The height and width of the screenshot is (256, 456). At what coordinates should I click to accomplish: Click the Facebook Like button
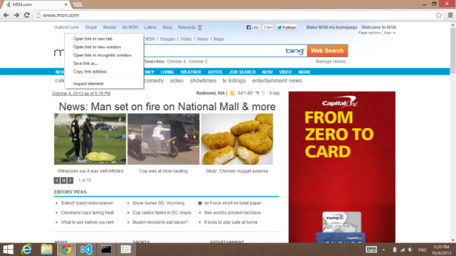pos(252,27)
